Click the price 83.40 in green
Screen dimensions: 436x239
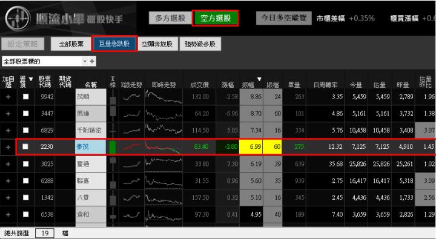(201, 146)
